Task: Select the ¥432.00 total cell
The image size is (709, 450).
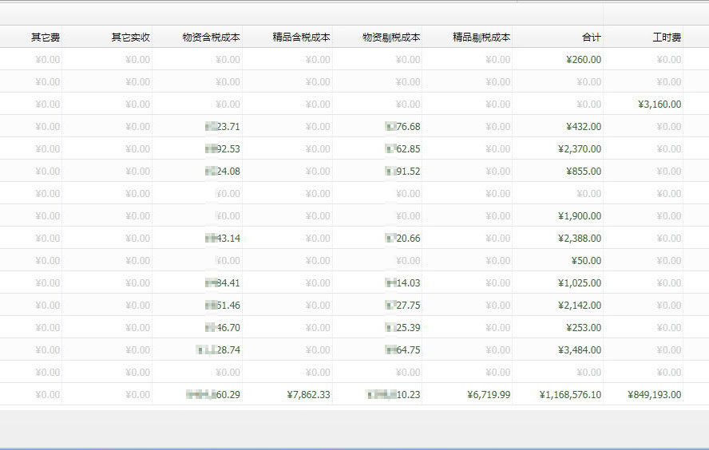Action: click(583, 126)
